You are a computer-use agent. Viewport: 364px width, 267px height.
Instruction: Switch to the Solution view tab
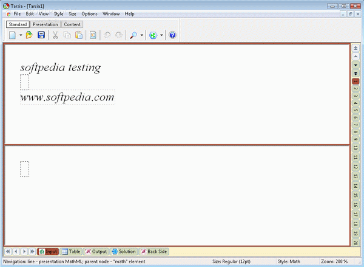pyautogui.click(x=124, y=252)
